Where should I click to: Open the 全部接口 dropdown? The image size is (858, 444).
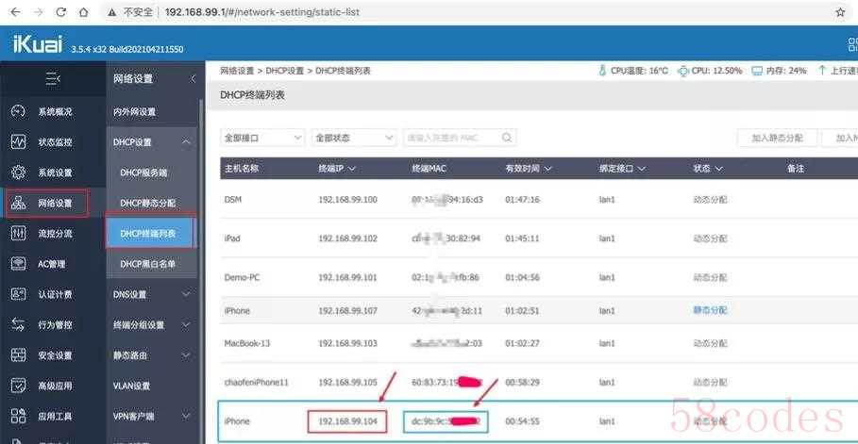point(262,138)
